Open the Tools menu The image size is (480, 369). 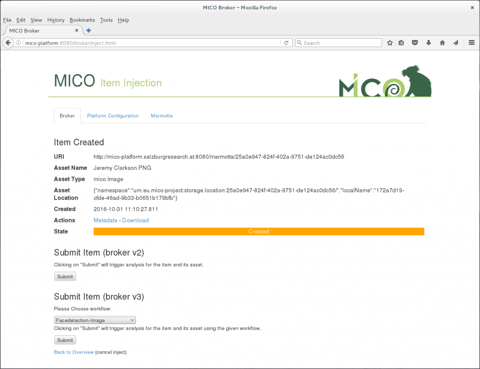pyautogui.click(x=106, y=20)
